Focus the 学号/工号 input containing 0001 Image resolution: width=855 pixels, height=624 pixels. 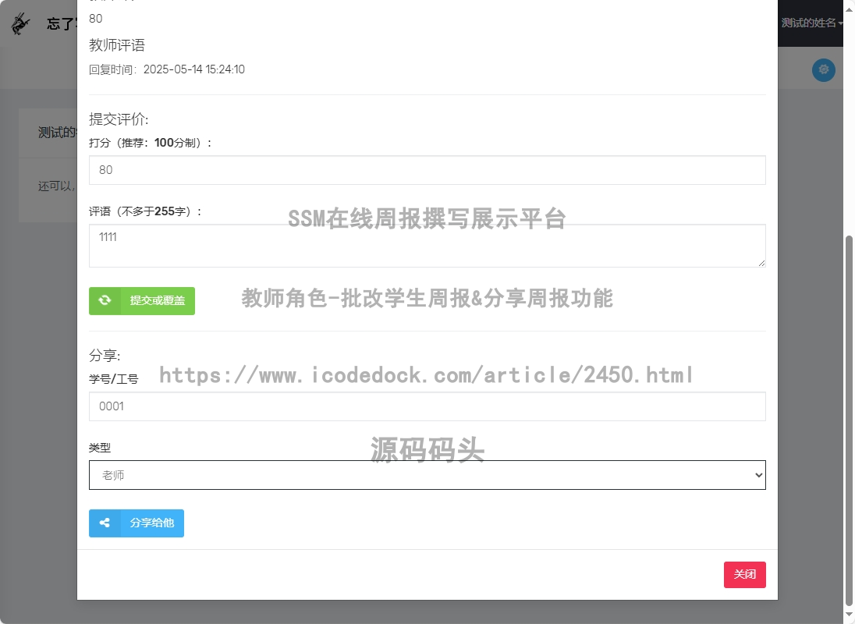[427, 406]
